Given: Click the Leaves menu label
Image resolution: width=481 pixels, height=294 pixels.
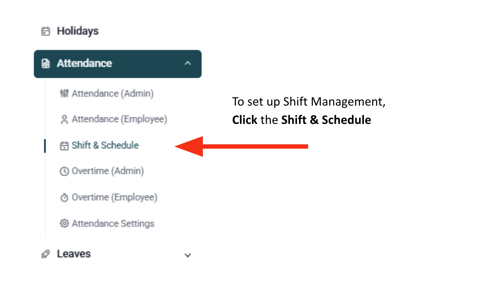Looking at the screenshot, I should (74, 254).
